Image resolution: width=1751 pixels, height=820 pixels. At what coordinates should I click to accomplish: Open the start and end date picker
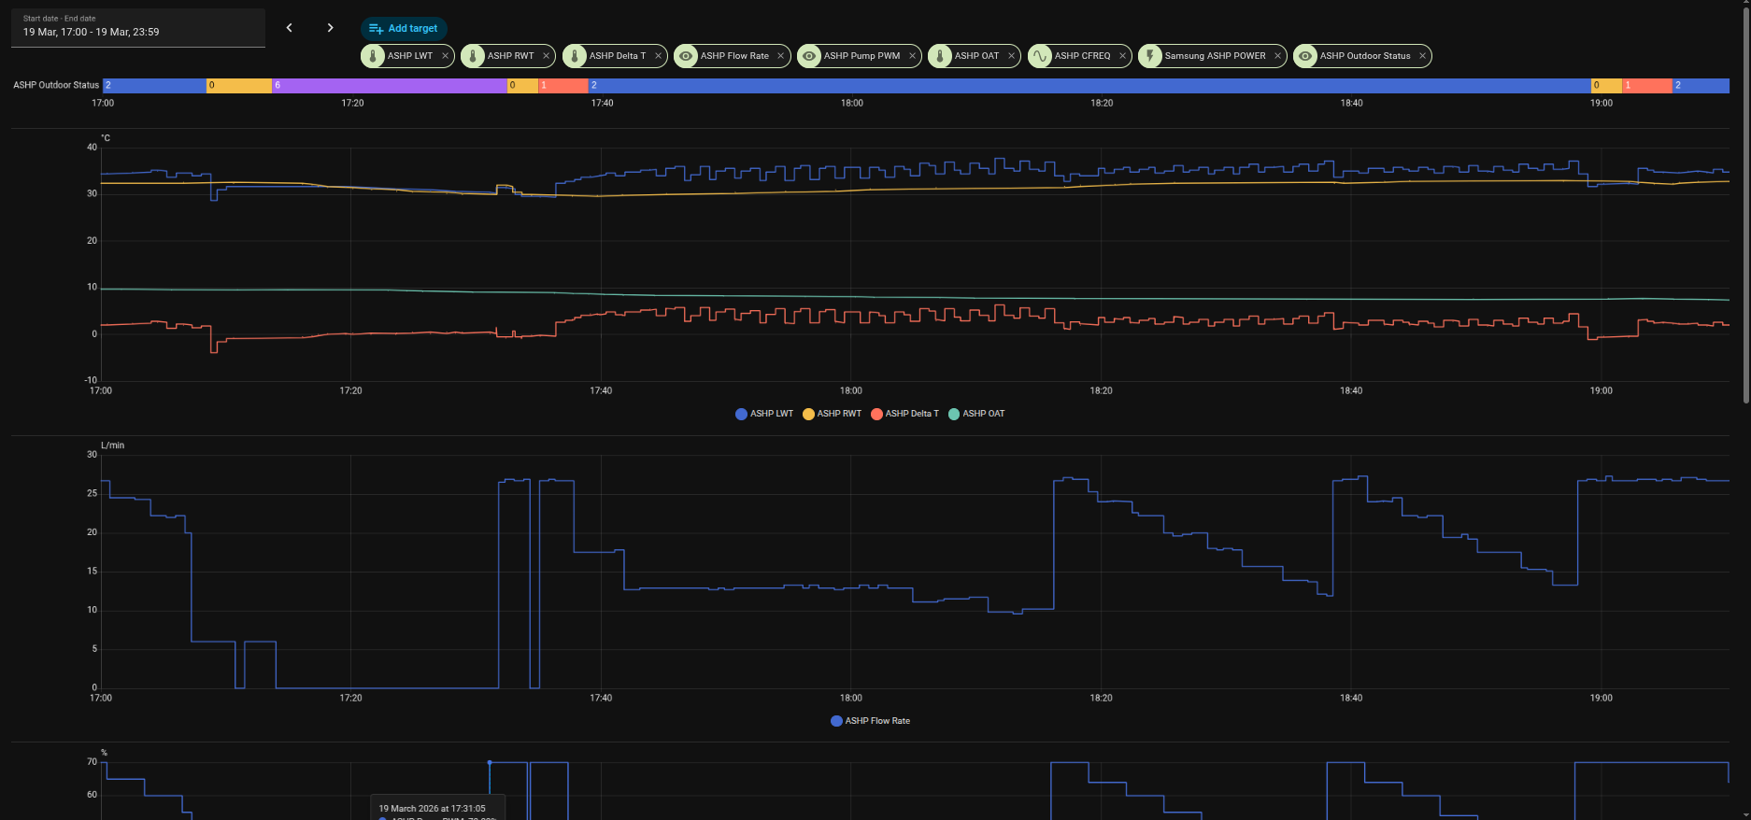point(138,27)
